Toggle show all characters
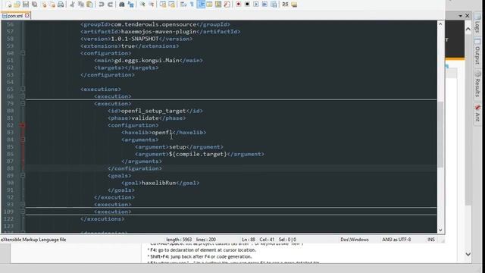The width and height of the screenshot is (485, 273). point(192,5)
